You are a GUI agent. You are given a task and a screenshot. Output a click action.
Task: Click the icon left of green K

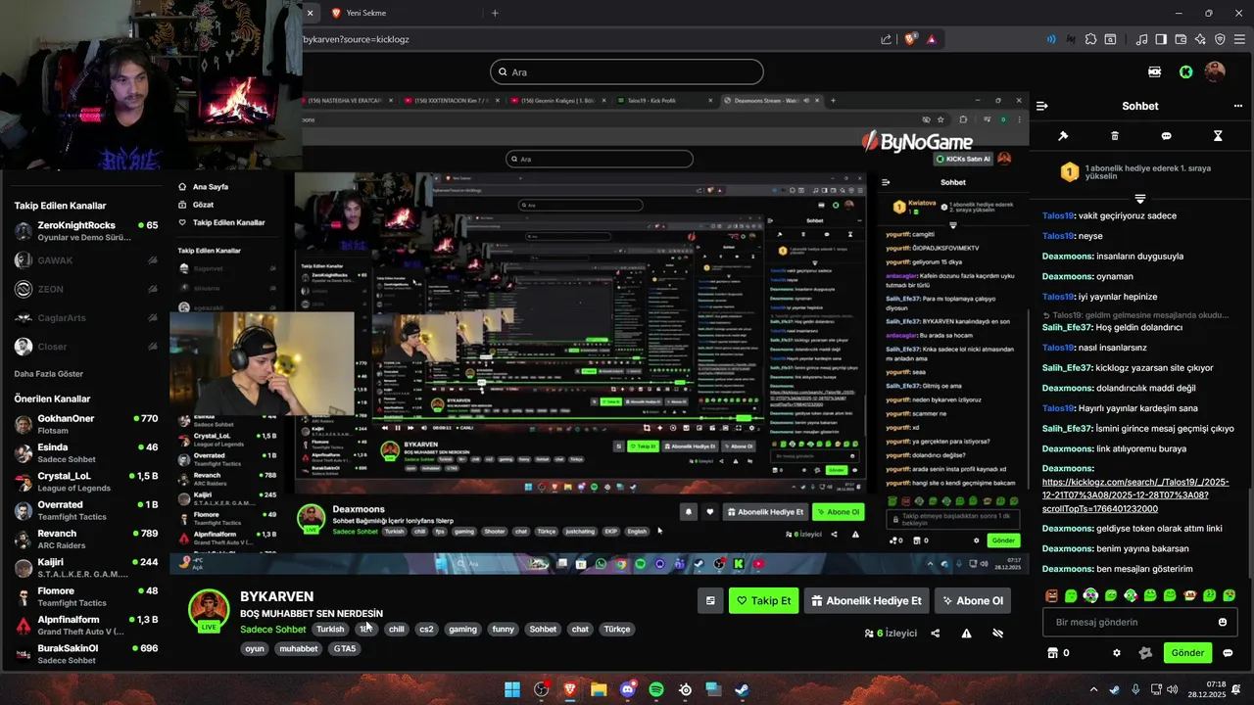(x=1155, y=71)
